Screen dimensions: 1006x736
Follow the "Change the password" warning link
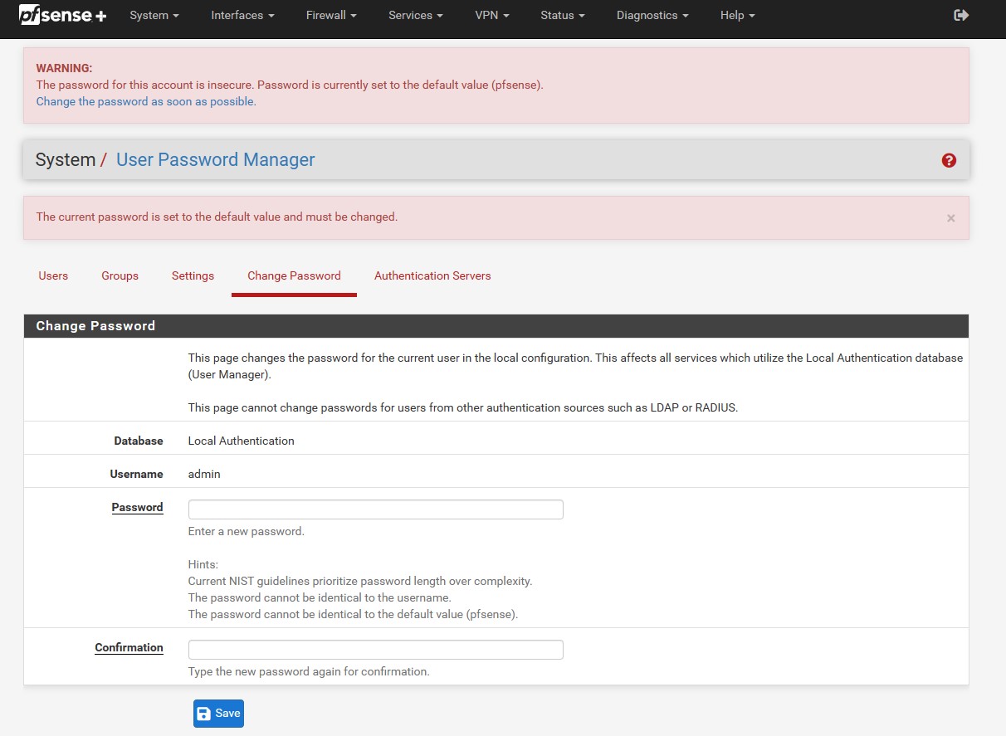[x=146, y=102]
